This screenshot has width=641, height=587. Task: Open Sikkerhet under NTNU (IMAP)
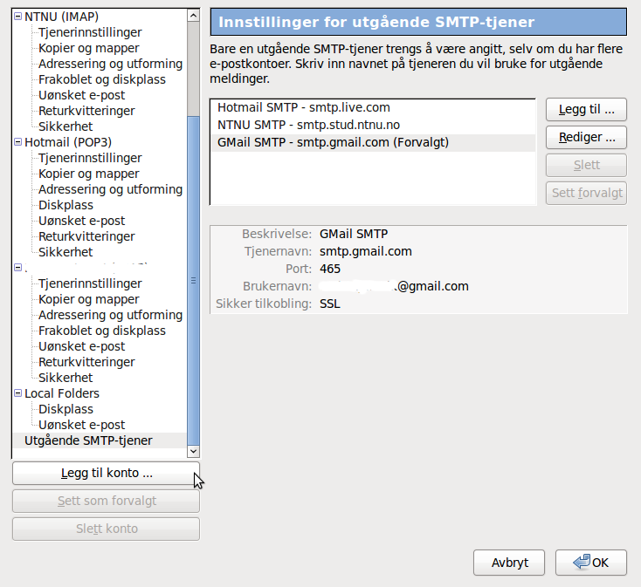(x=65, y=126)
